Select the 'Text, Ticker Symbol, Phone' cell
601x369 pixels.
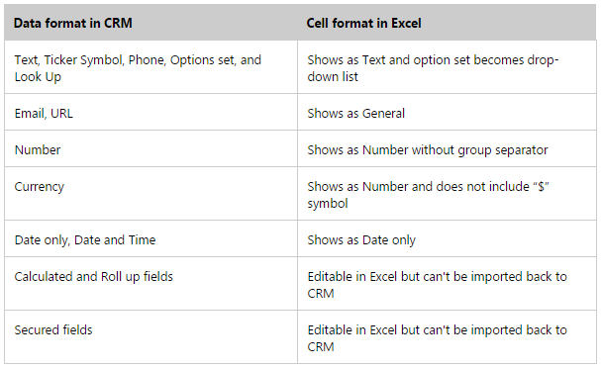click(150, 67)
